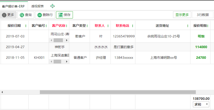Click the 2018-11-05 date cell
This screenshot has height=110, width=214.
pyautogui.click(x=15, y=58)
